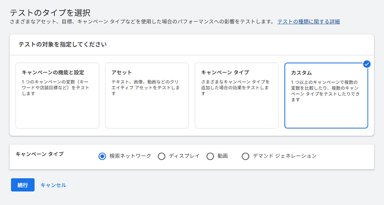Open the テストの種類に関する詳細 link
384x205 pixels.
(308, 22)
